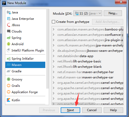Expand the jira-plugin archetype node
This screenshot has width=129, height=117.
pyautogui.click(x=54, y=40)
